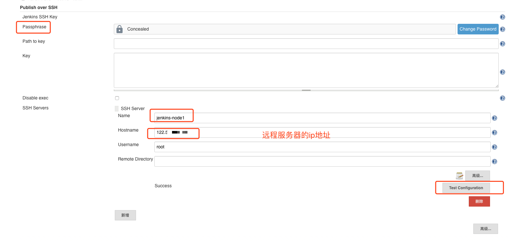Open help for Jenkins SSH Key section
509x241 pixels.
click(x=503, y=17)
